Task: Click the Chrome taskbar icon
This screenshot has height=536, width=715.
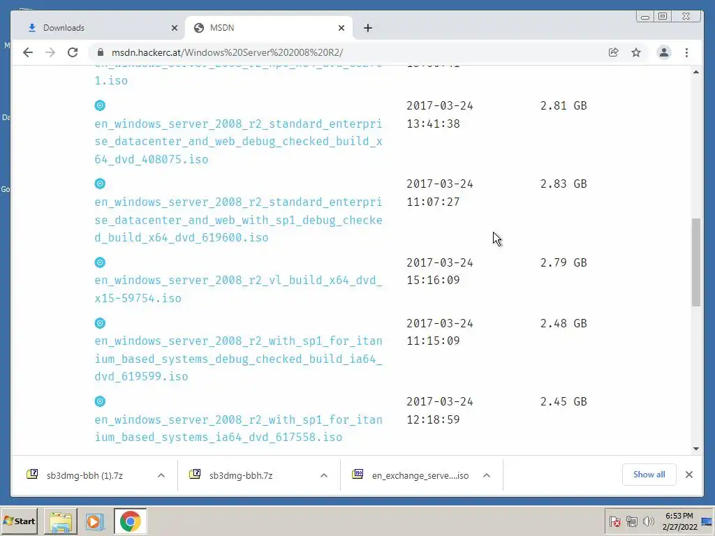Action: (x=131, y=521)
